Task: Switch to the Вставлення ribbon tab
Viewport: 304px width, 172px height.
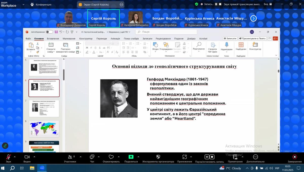Action: click(x=53, y=39)
